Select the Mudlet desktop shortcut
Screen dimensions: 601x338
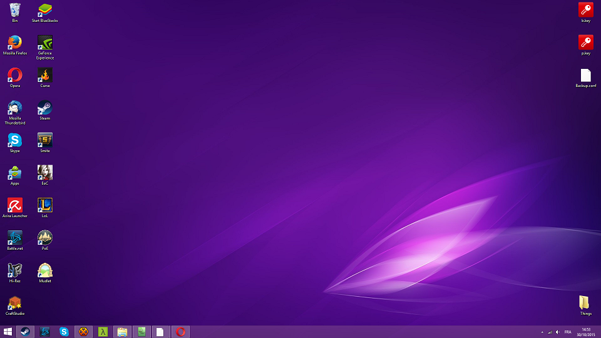(x=45, y=270)
